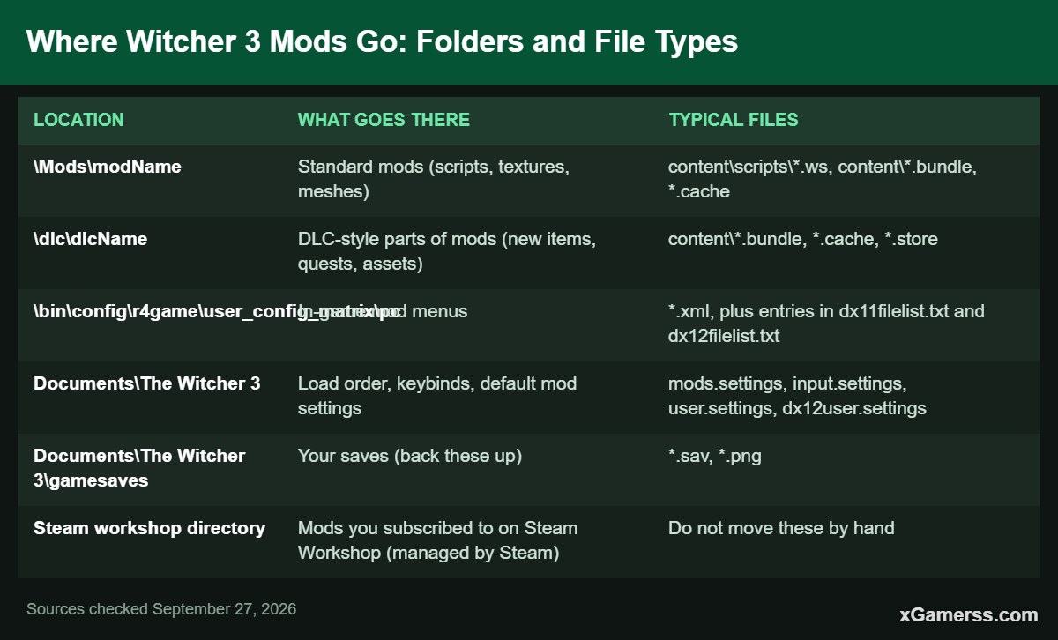This screenshot has width=1058, height=640.
Task: Select the TYPICAL FILES column header
Action: tap(734, 120)
